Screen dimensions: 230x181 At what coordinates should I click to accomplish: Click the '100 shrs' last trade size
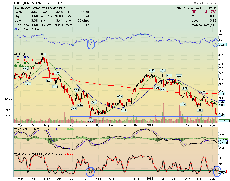[x=83, y=20]
